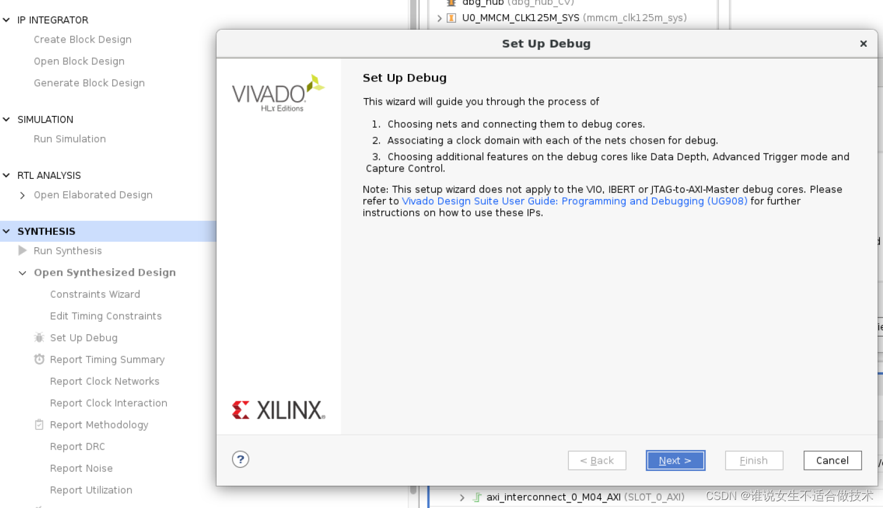Click the Report Methodology clipboard icon
Image resolution: width=883 pixels, height=508 pixels.
pyautogui.click(x=39, y=425)
